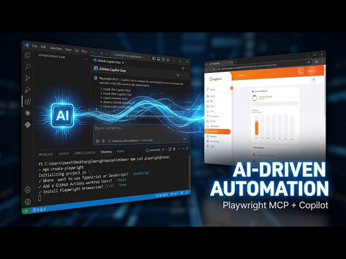Open Source Control in VS Code activity bar
The image size is (346, 259).
28,78
